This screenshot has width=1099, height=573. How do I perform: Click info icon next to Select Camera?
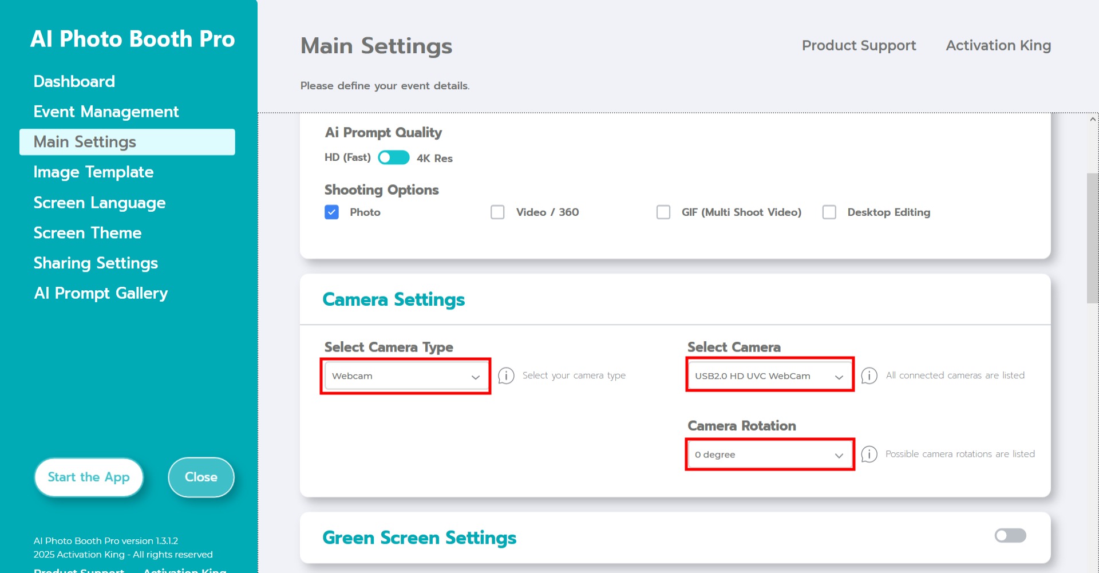click(x=869, y=376)
